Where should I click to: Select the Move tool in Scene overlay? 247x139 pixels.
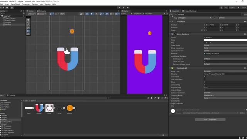28,22
